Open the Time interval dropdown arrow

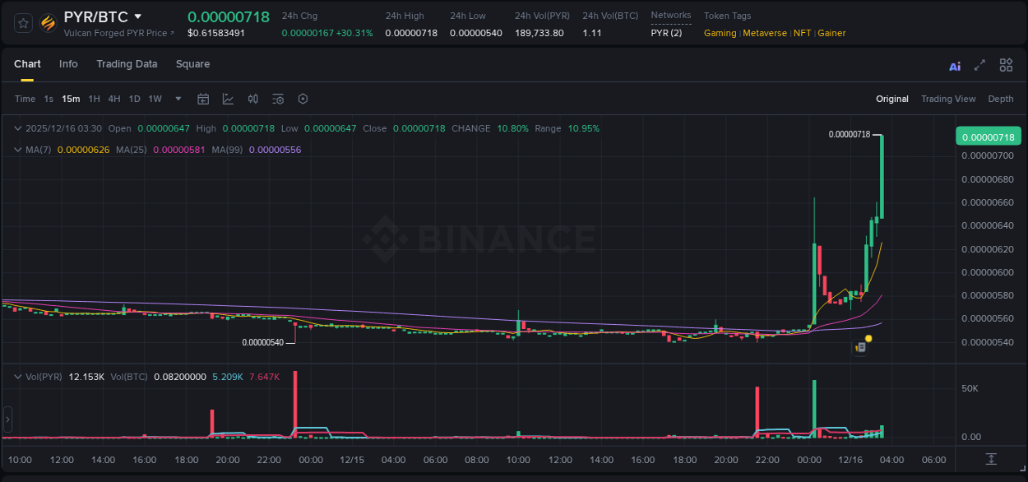[178, 99]
